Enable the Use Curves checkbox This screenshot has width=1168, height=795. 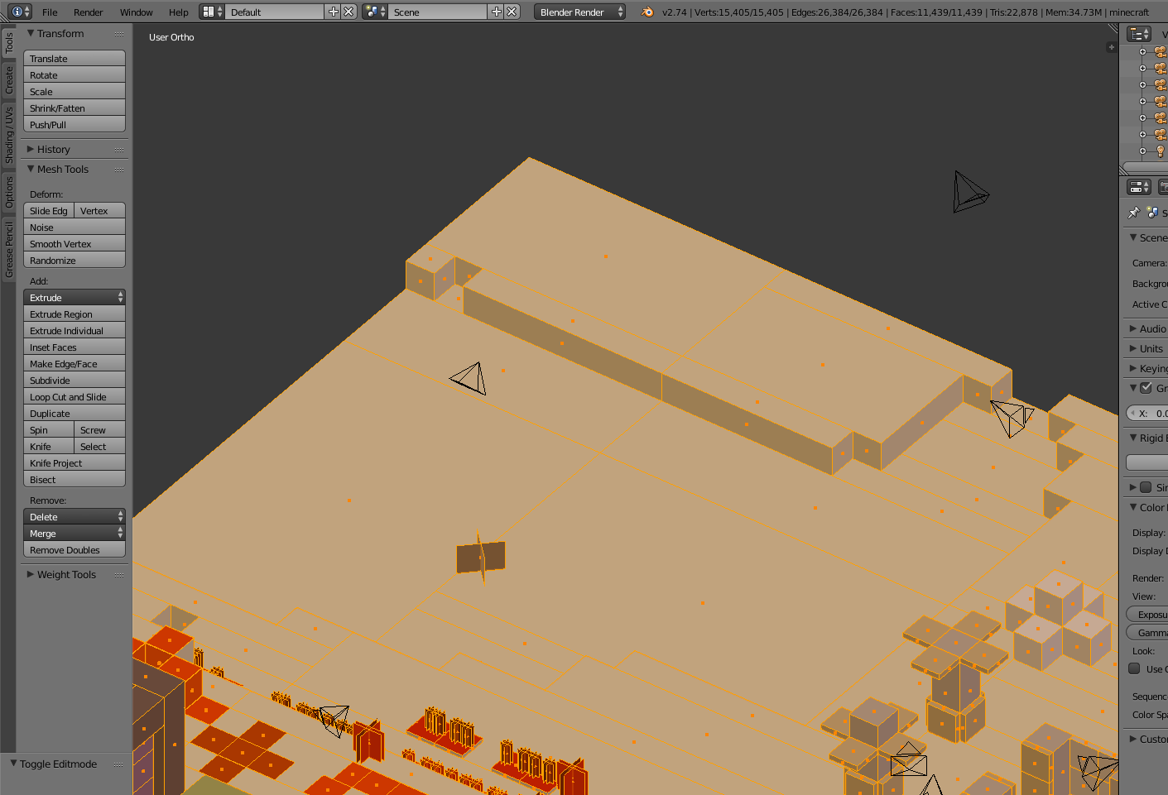1135,668
